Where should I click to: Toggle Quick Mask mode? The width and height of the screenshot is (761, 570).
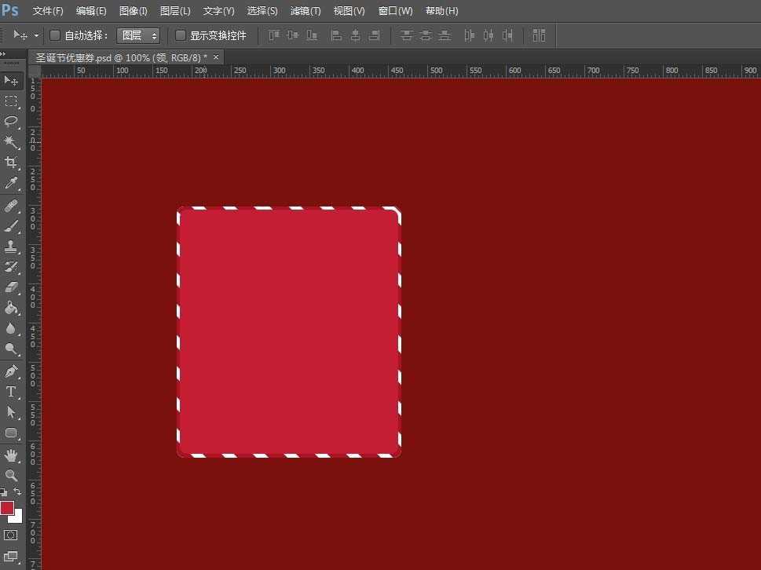pyautogui.click(x=11, y=535)
